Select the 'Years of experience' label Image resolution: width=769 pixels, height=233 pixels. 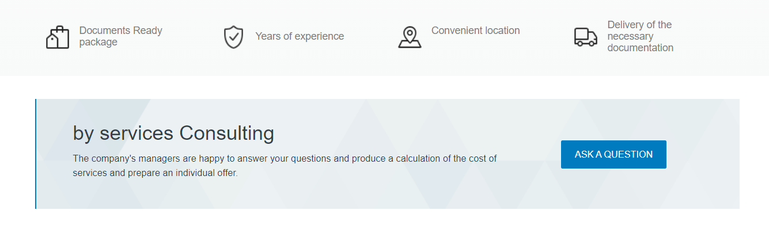(300, 36)
